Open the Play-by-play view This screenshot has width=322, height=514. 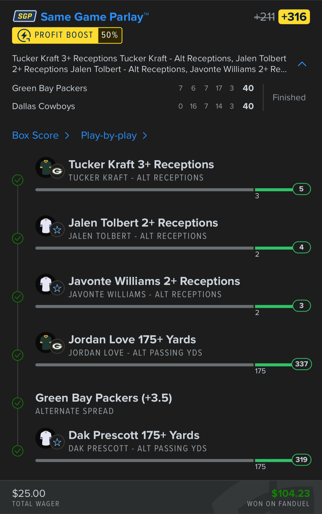click(x=109, y=136)
